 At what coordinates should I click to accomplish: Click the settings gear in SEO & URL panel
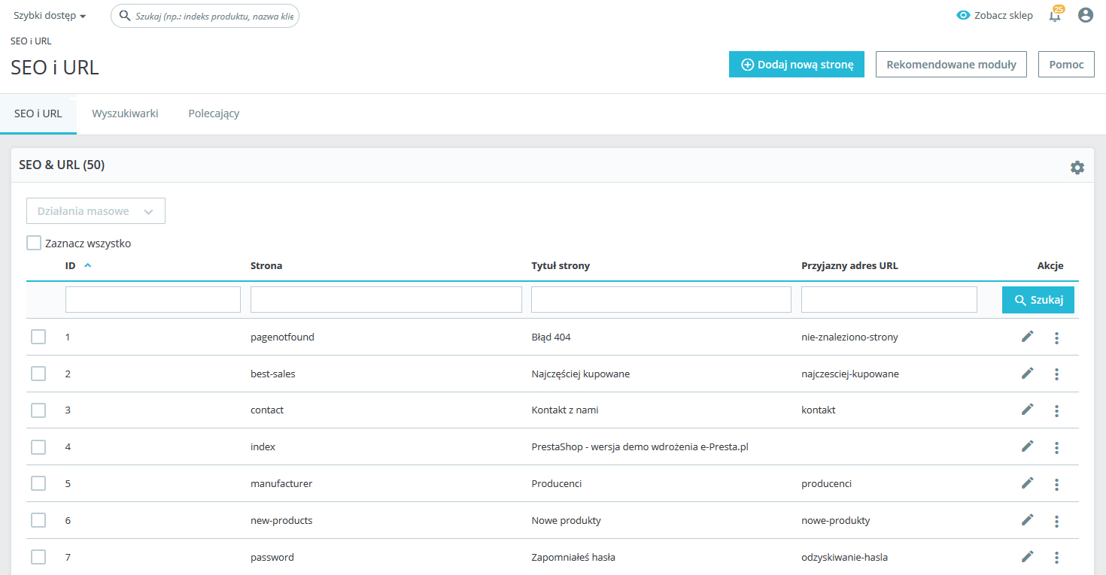1077,168
